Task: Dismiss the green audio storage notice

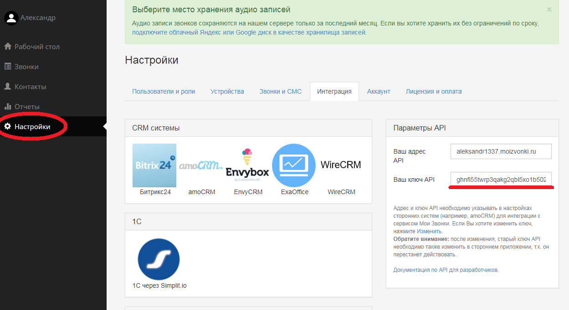Action: pos(549,9)
